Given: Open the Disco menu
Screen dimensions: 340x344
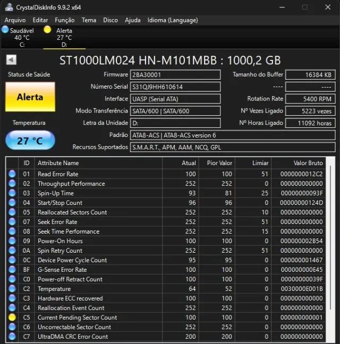Looking at the screenshot, I should [110, 20].
